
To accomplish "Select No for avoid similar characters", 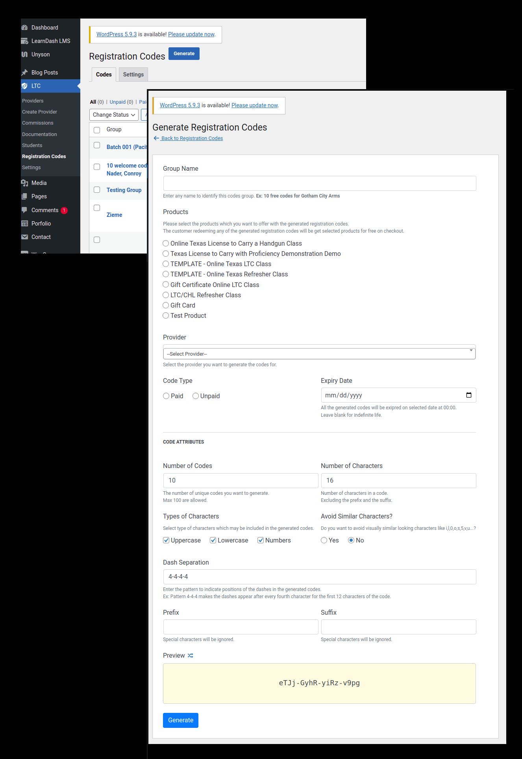I will [x=351, y=540].
